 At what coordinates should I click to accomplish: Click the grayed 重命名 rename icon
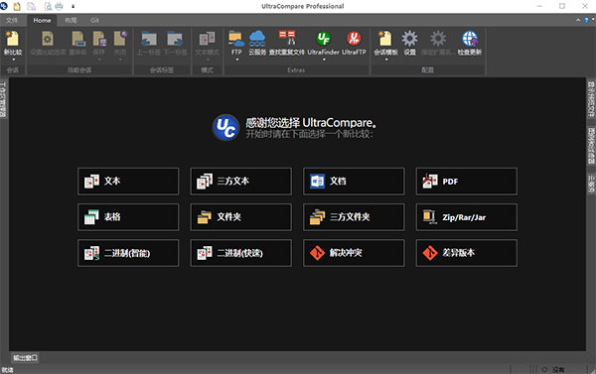(77, 39)
